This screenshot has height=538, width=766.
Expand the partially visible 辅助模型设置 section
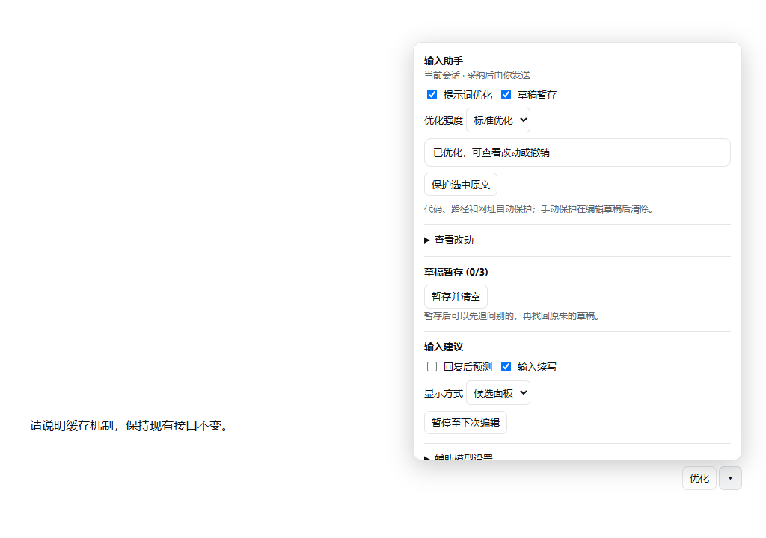coord(459,457)
